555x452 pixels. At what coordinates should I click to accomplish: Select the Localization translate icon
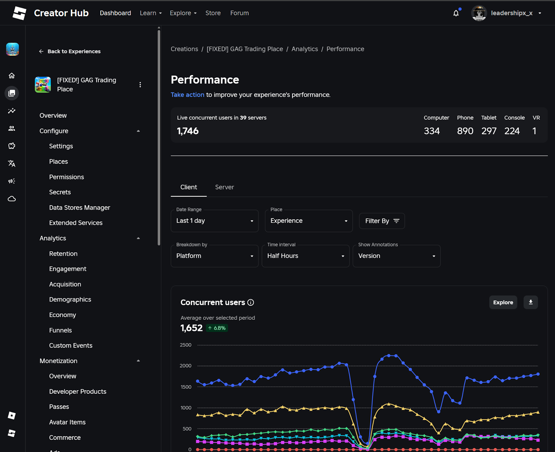[11, 164]
